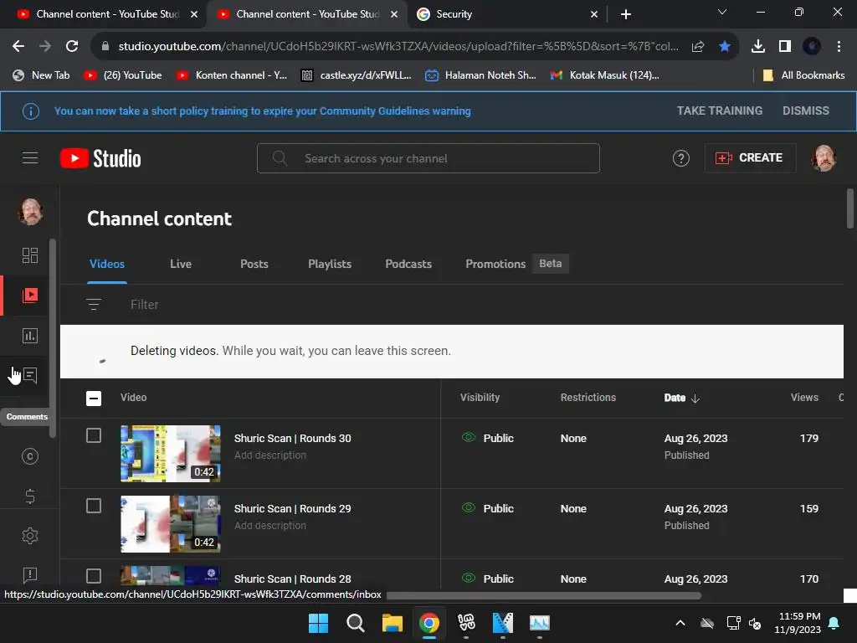Click the Filter input field
Image resolution: width=857 pixels, height=643 pixels.
pyautogui.click(x=144, y=305)
